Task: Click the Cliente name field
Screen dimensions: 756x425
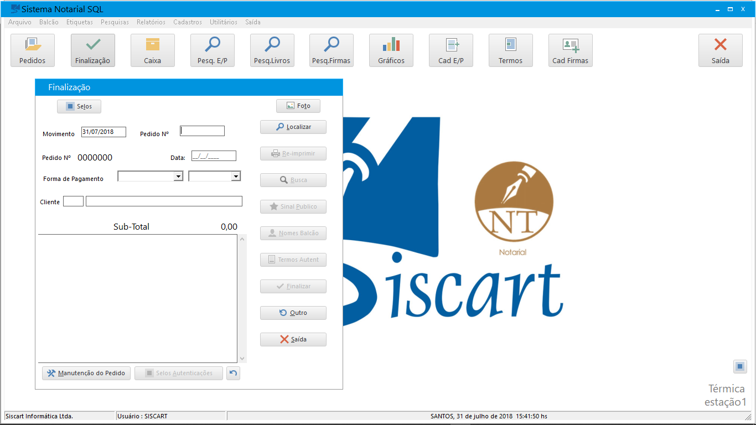Action: coord(164,201)
